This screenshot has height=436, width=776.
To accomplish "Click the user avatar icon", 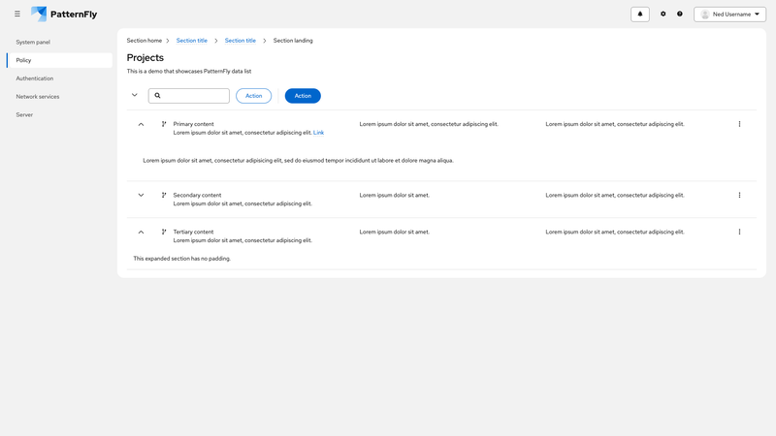I will click(x=705, y=15).
